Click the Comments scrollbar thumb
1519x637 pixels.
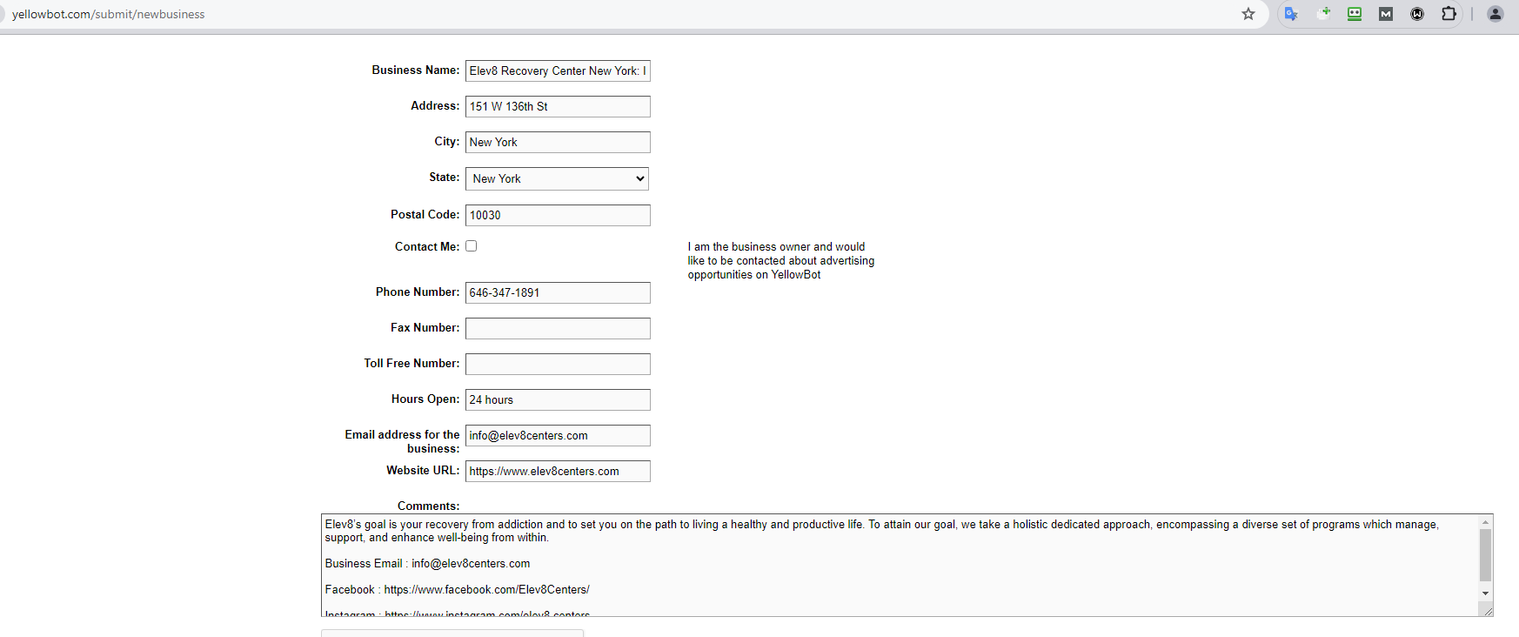1486,555
